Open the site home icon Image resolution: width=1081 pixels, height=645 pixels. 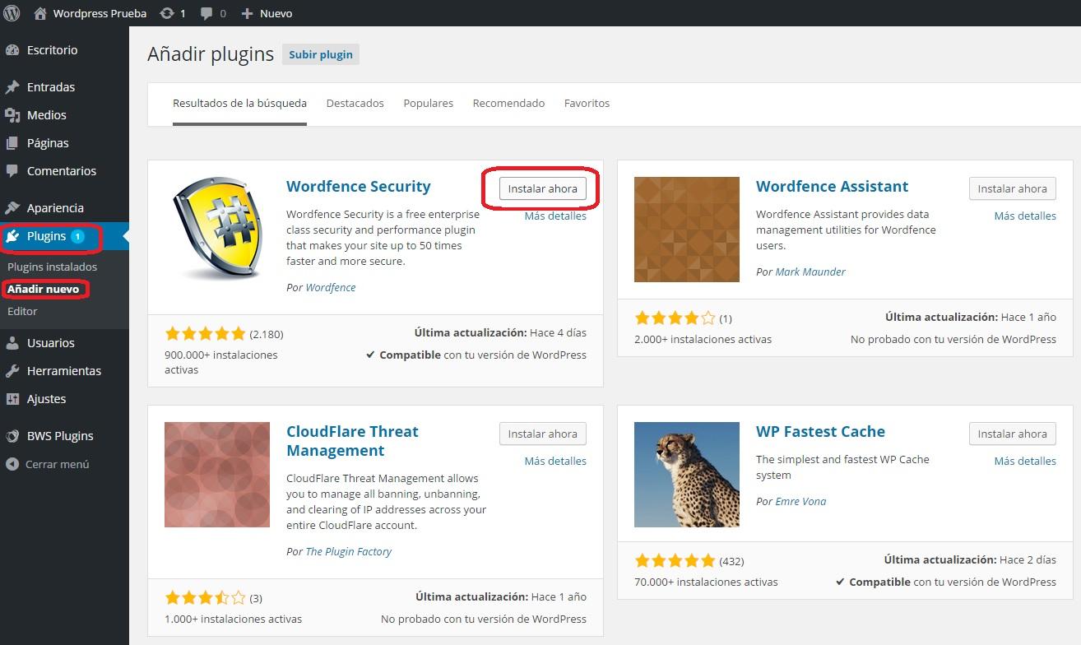[40, 13]
